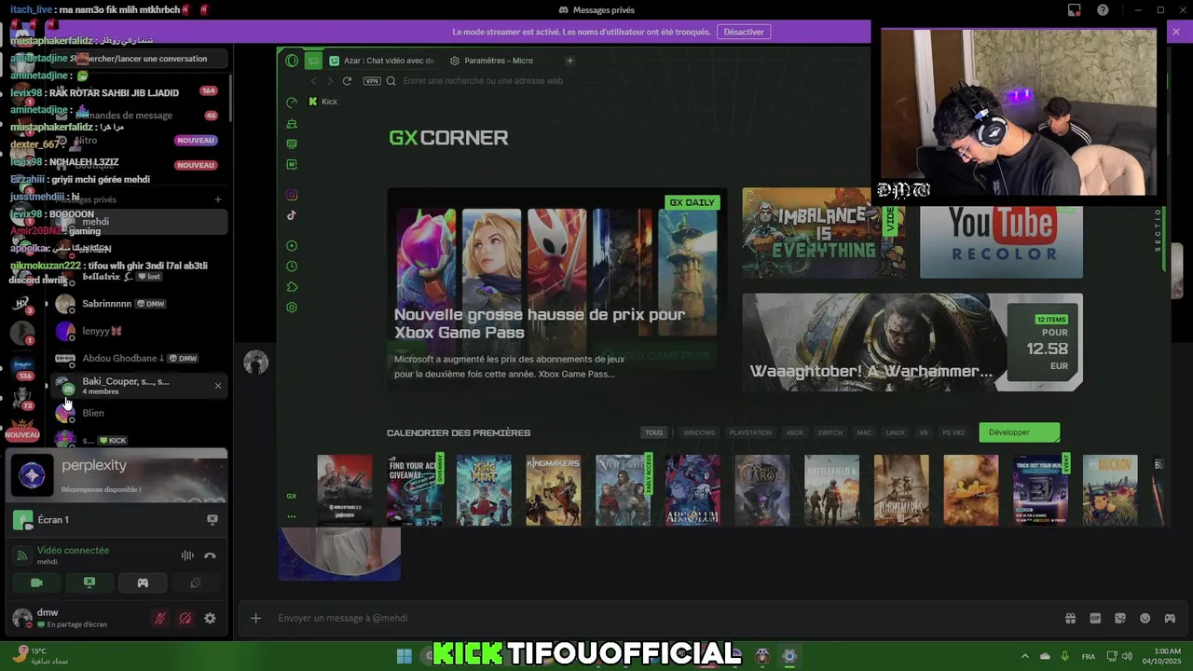Select MAC platform filter
This screenshot has height=671, width=1193.
pyautogui.click(x=864, y=432)
